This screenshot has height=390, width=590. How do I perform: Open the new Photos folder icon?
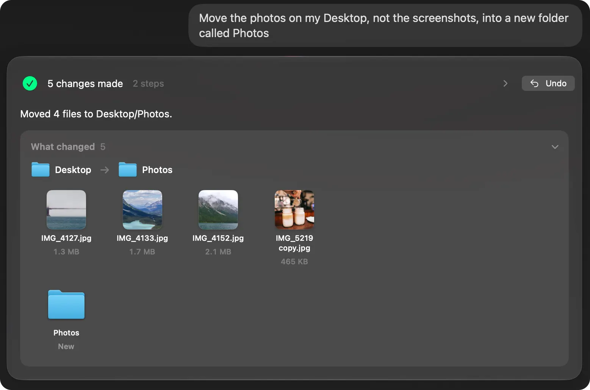pyautogui.click(x=66, y=304)
